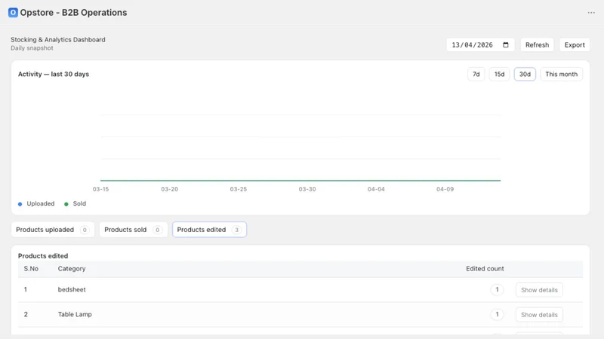Click the 03-30 axis label on the chart
The height and width of the screenshot is (339, 604).
coord(307,189)
